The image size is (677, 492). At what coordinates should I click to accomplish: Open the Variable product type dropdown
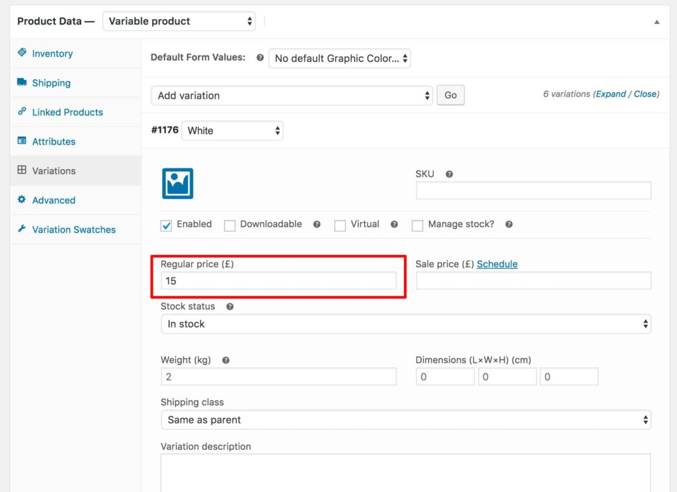click(179, 21)
